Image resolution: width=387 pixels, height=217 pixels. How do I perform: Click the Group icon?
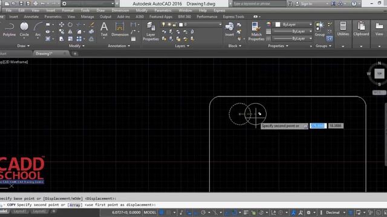(x=320, y=30)
